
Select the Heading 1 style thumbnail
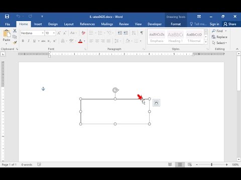[175, 37]
